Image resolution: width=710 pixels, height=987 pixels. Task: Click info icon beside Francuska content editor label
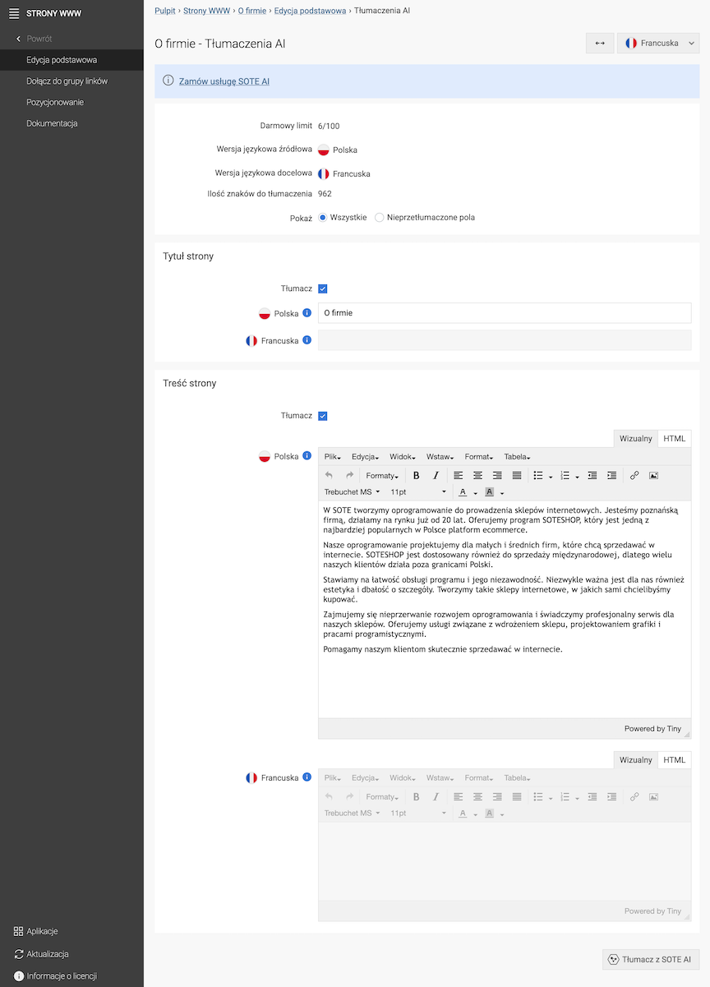[x=307, y=777]
